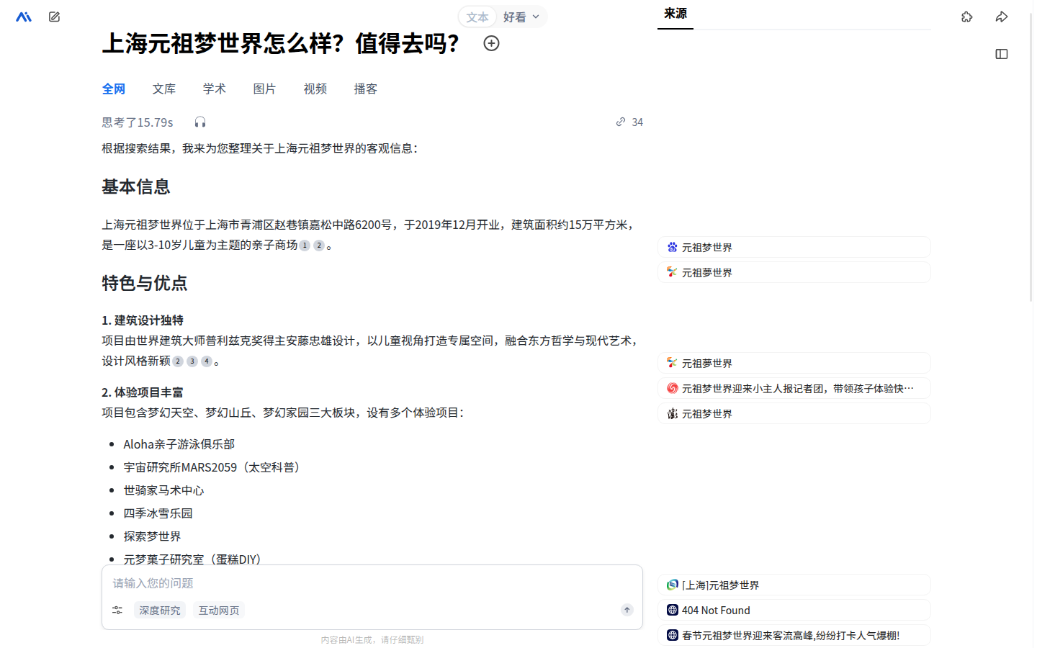Open the Metaso home logo
The image size is (1037, 648).
(24, 17)
